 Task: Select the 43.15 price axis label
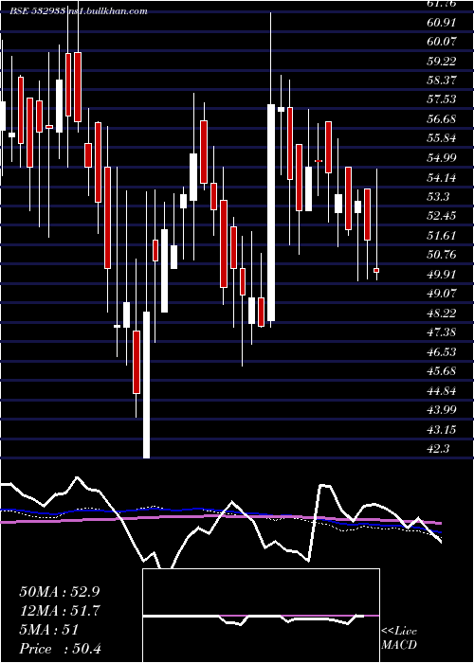pyautogui.click(x=442, y=429)
